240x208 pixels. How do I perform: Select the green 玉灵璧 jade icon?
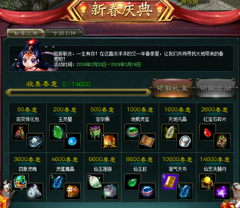tap(58, 132)
